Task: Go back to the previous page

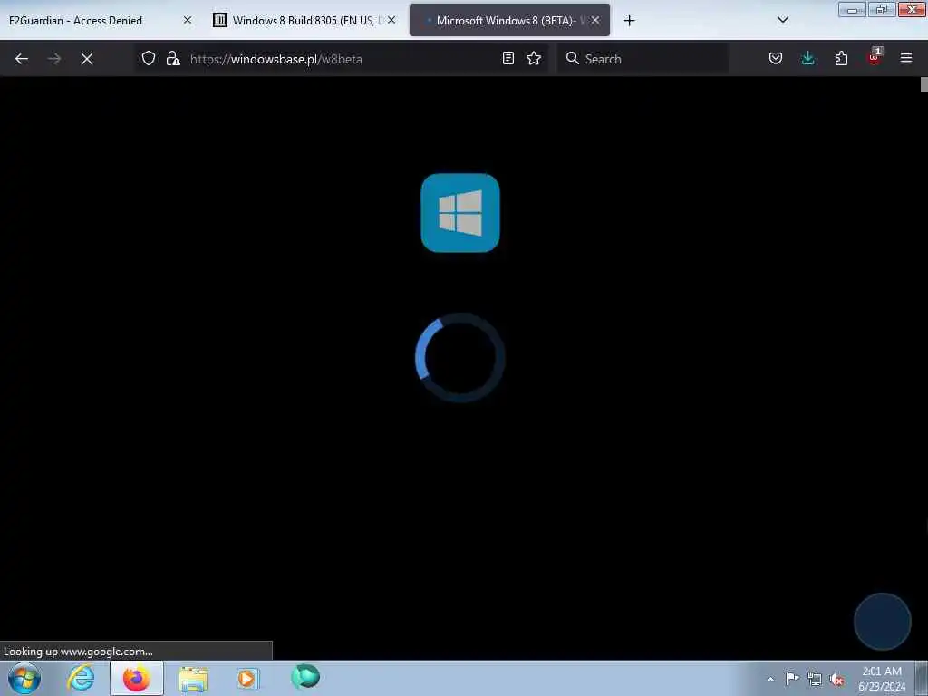Action: [x=22, y=59]
